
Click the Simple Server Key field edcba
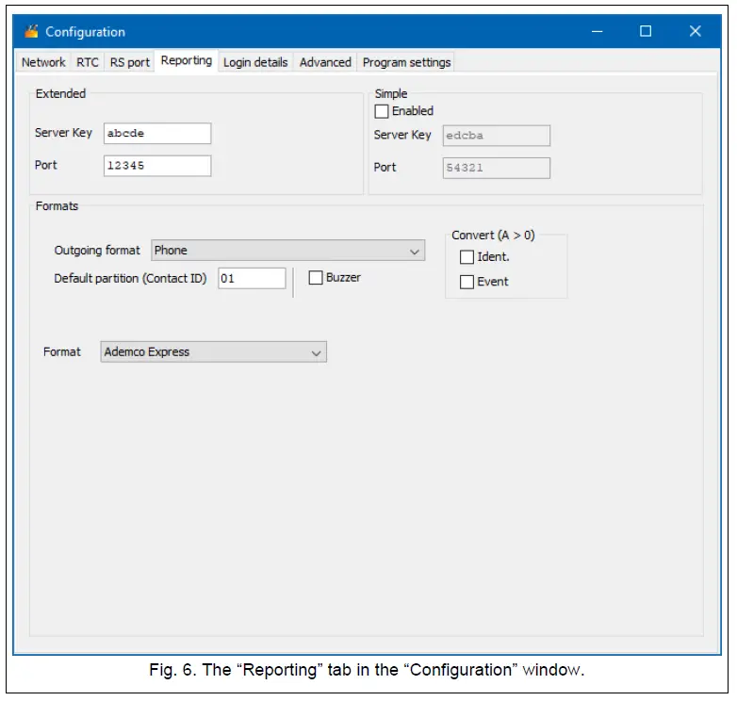point(497,137)
